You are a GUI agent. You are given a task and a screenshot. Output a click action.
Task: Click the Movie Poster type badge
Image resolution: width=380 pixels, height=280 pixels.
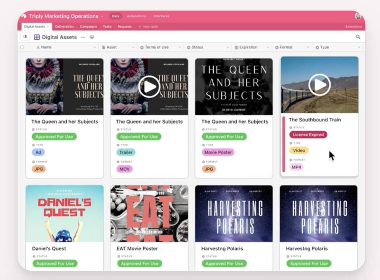pos(218,152)
